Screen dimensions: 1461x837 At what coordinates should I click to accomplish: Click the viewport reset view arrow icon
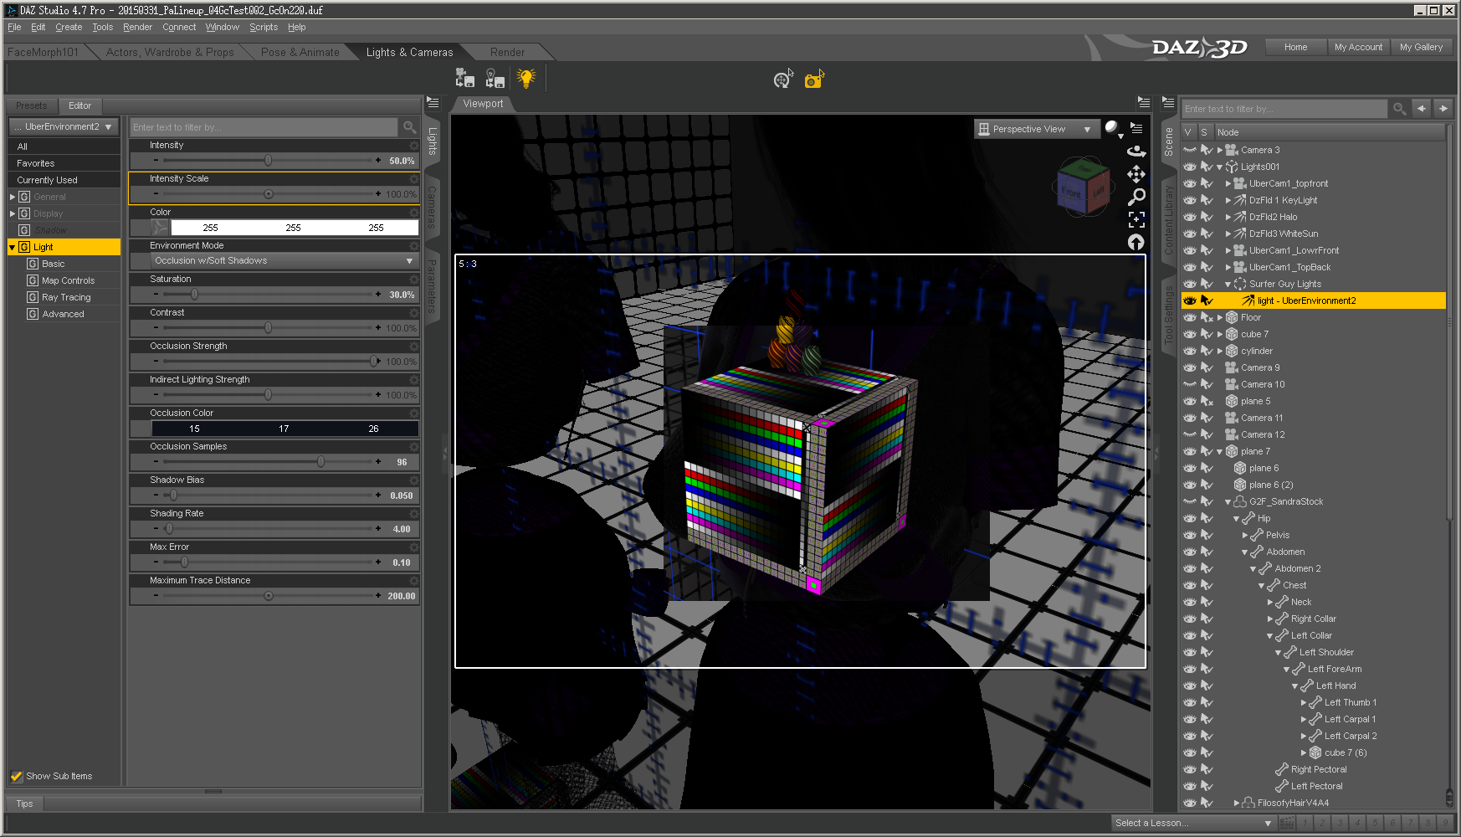tap(1136, 242)
